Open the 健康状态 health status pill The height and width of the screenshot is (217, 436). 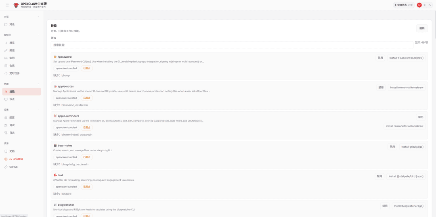[403, 5]
